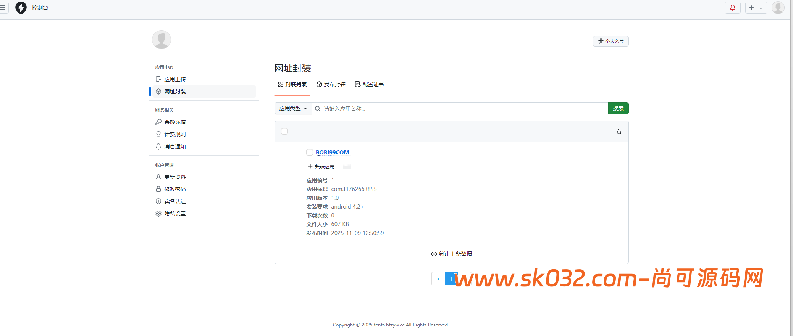Select page 1 in pagination
793x336 pixels.
(x=451, y=279)
